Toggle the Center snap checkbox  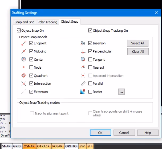click(31, 59)
